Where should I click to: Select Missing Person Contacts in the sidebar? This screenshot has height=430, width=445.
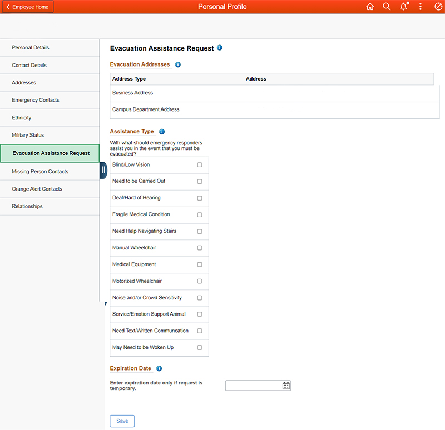coord(40,172)
